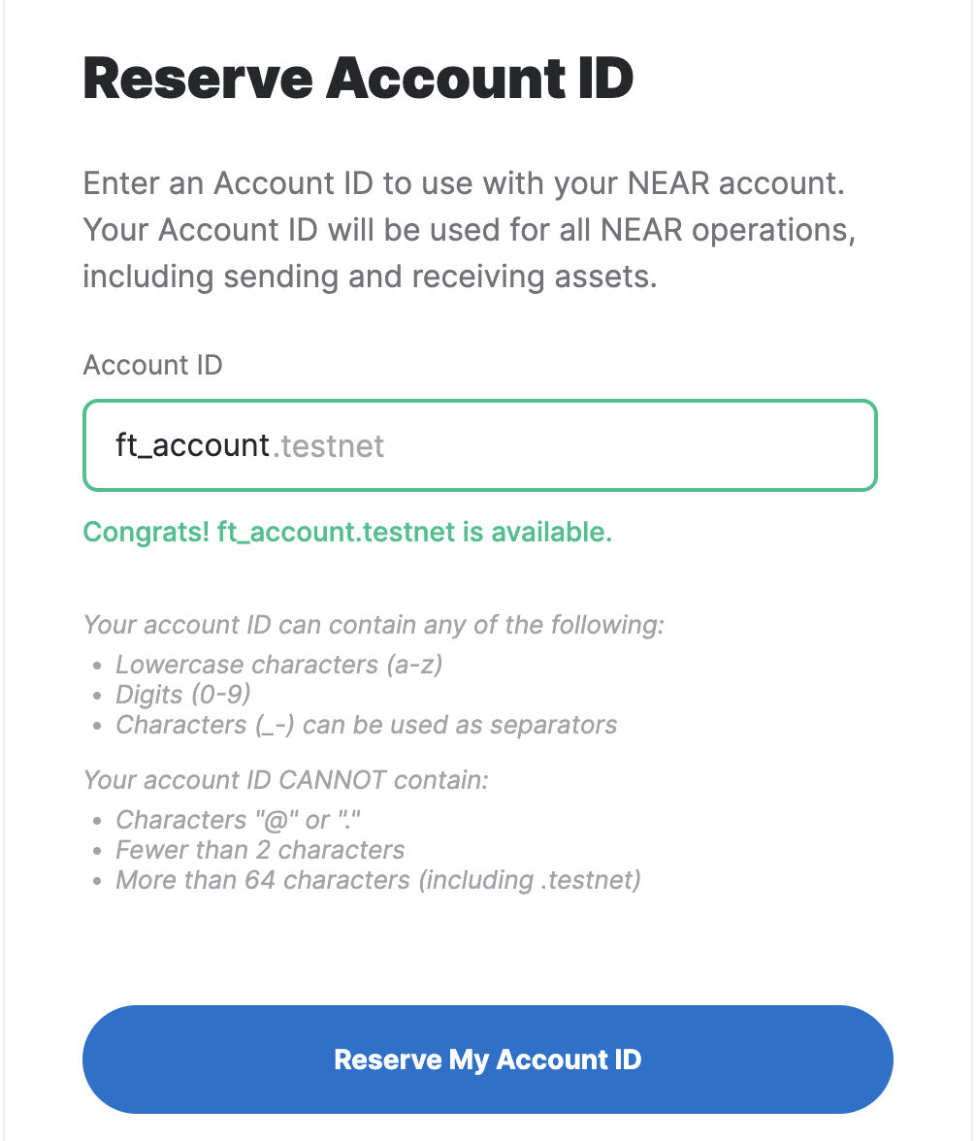Screen dimensions: 976x1141
Task: Focus the Account ID input field
Action: click(480, 445)
